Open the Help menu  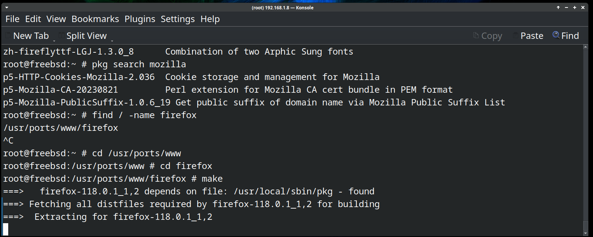210,19
